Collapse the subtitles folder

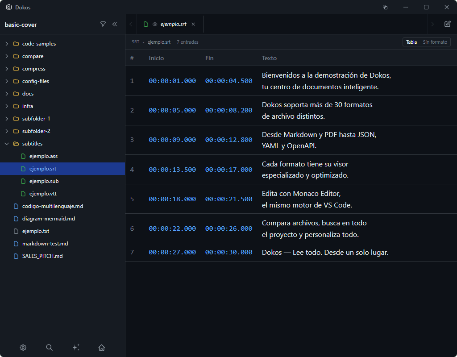click(x=32, y=144)
